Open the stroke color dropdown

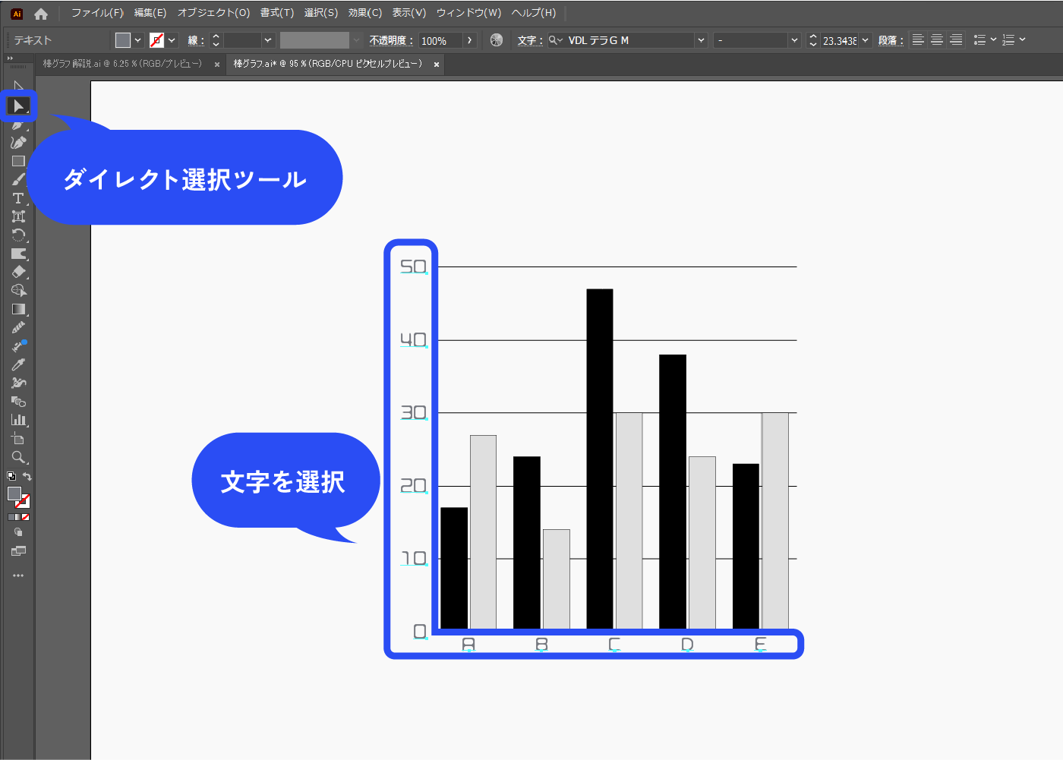point(172,40)
